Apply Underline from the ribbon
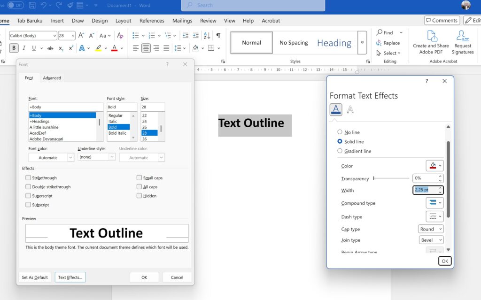 click(34, 48)
